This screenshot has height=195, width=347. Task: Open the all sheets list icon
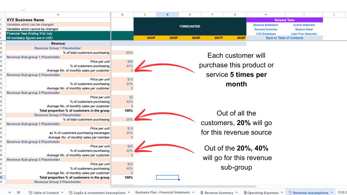19,192
